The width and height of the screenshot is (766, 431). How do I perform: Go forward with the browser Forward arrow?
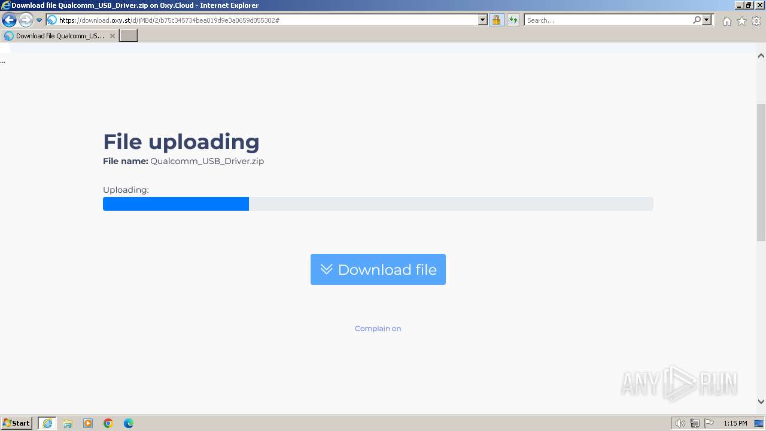(26, 20)
